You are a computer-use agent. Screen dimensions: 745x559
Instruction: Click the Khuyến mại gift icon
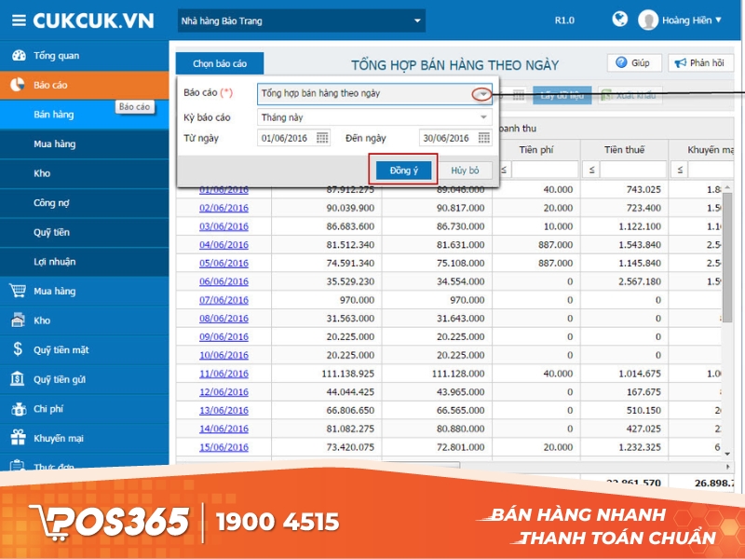[x=18, y=437]
